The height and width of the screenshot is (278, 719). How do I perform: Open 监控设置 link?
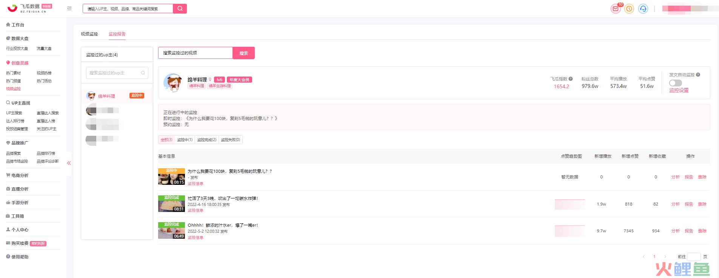(x=679, y=90)
